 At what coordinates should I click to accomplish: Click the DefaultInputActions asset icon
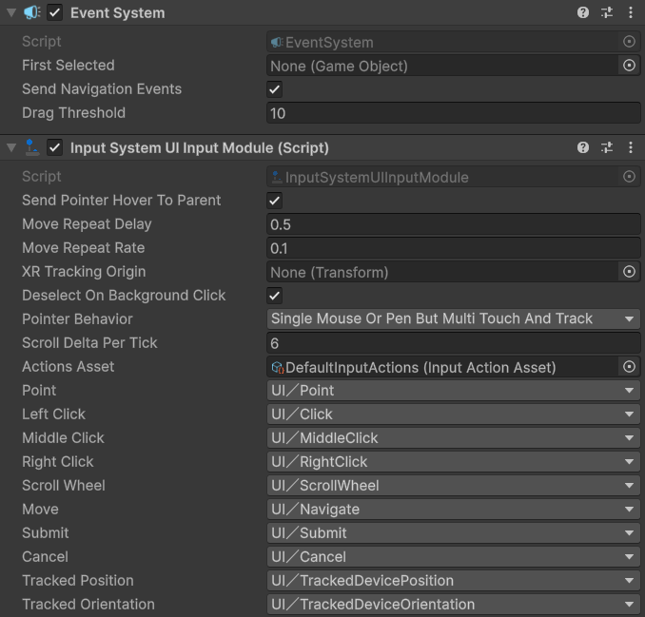tap(278, 367)
